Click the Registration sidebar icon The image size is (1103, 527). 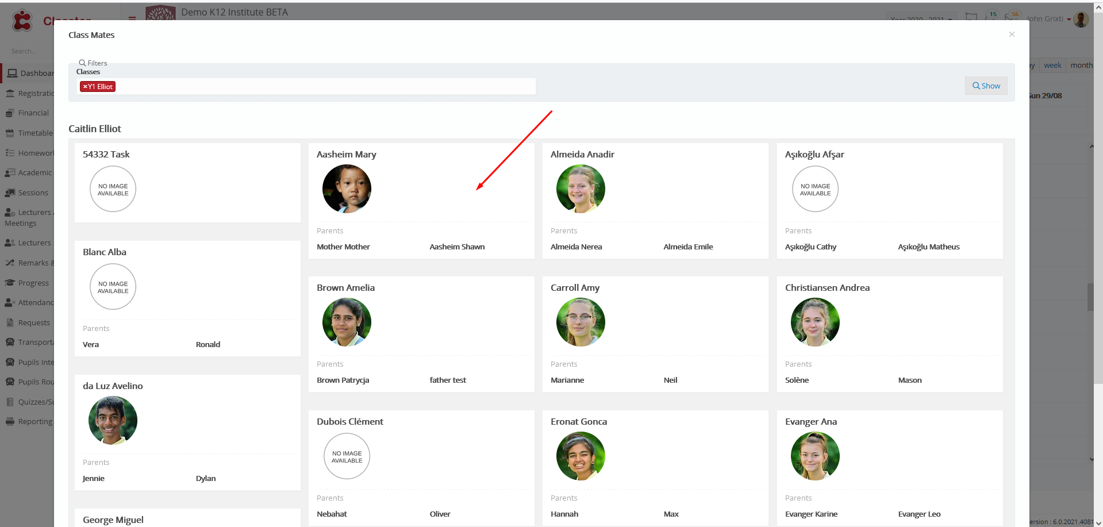pyautogui.click(x=10, y=93)
